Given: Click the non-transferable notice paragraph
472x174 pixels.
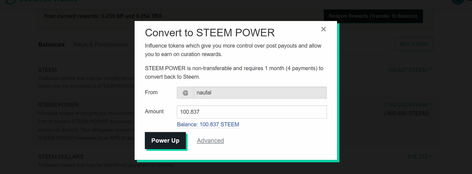Looking at the screenshot, I should (x=234, y=73).
